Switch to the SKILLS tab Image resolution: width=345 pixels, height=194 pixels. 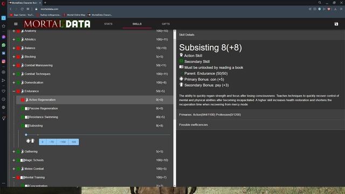137,24
